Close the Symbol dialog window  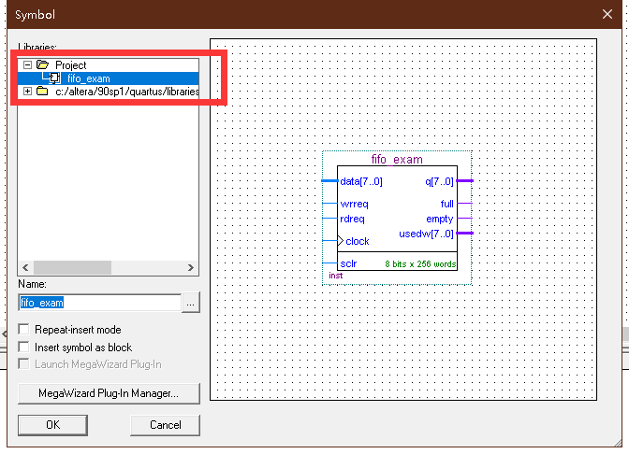(x=607, y=14)
